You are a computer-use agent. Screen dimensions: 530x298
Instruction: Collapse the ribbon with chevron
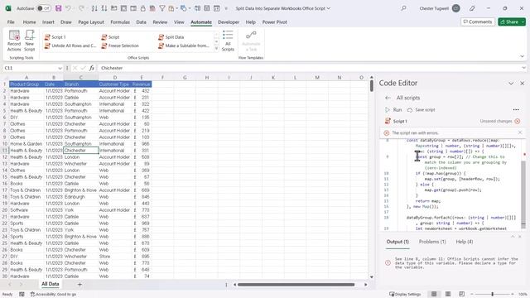point(522,56)
